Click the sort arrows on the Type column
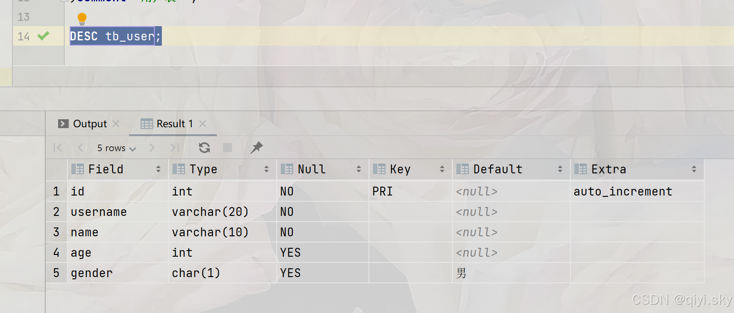 pos(267,169)
